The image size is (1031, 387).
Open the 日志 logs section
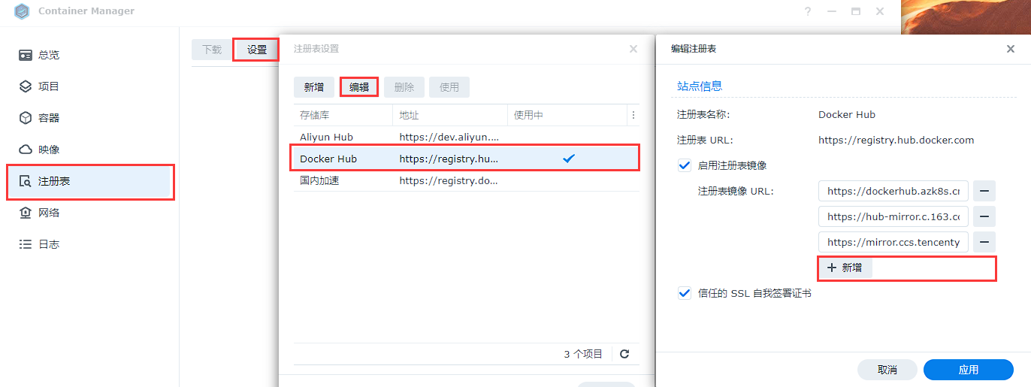tap(49, 244)
